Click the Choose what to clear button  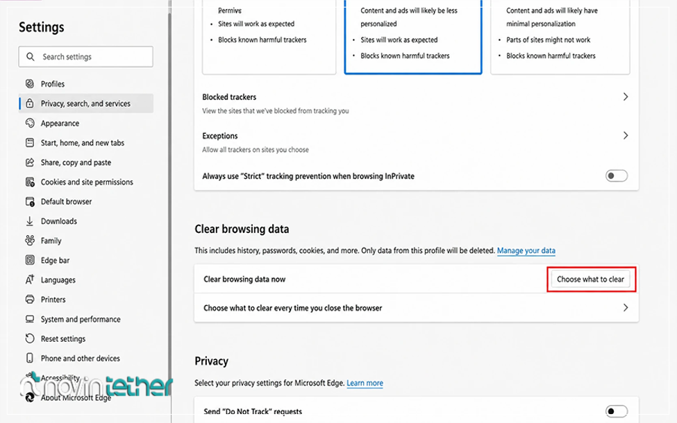click(590, 279)
